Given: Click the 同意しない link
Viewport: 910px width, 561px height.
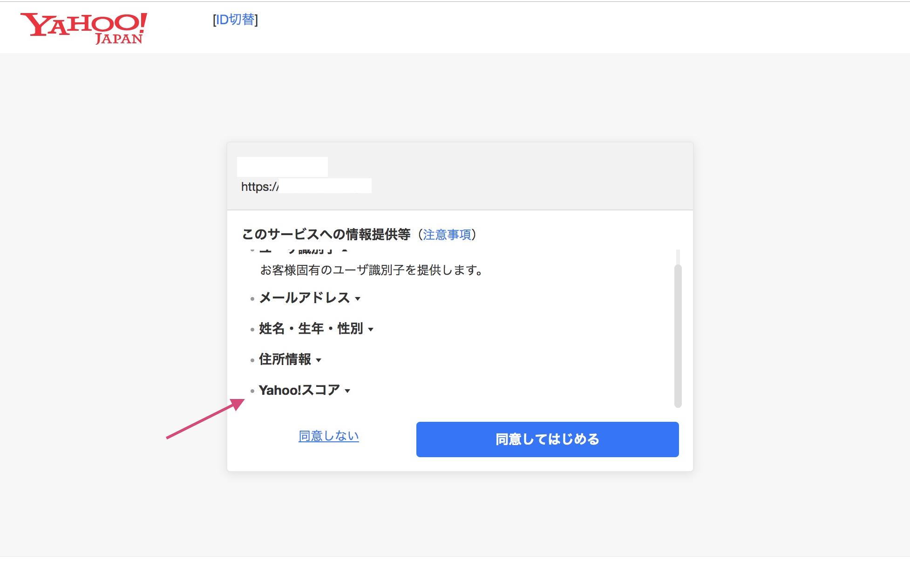Looking at the screenshot, I should point(328,436).
